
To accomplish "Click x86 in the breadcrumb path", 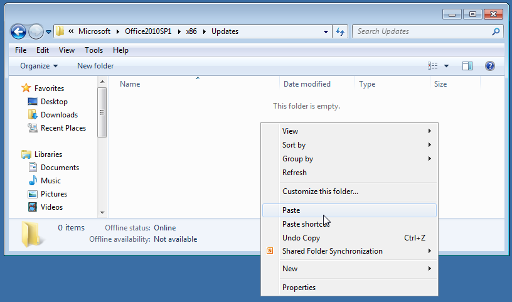I will [x=191, y=31].
